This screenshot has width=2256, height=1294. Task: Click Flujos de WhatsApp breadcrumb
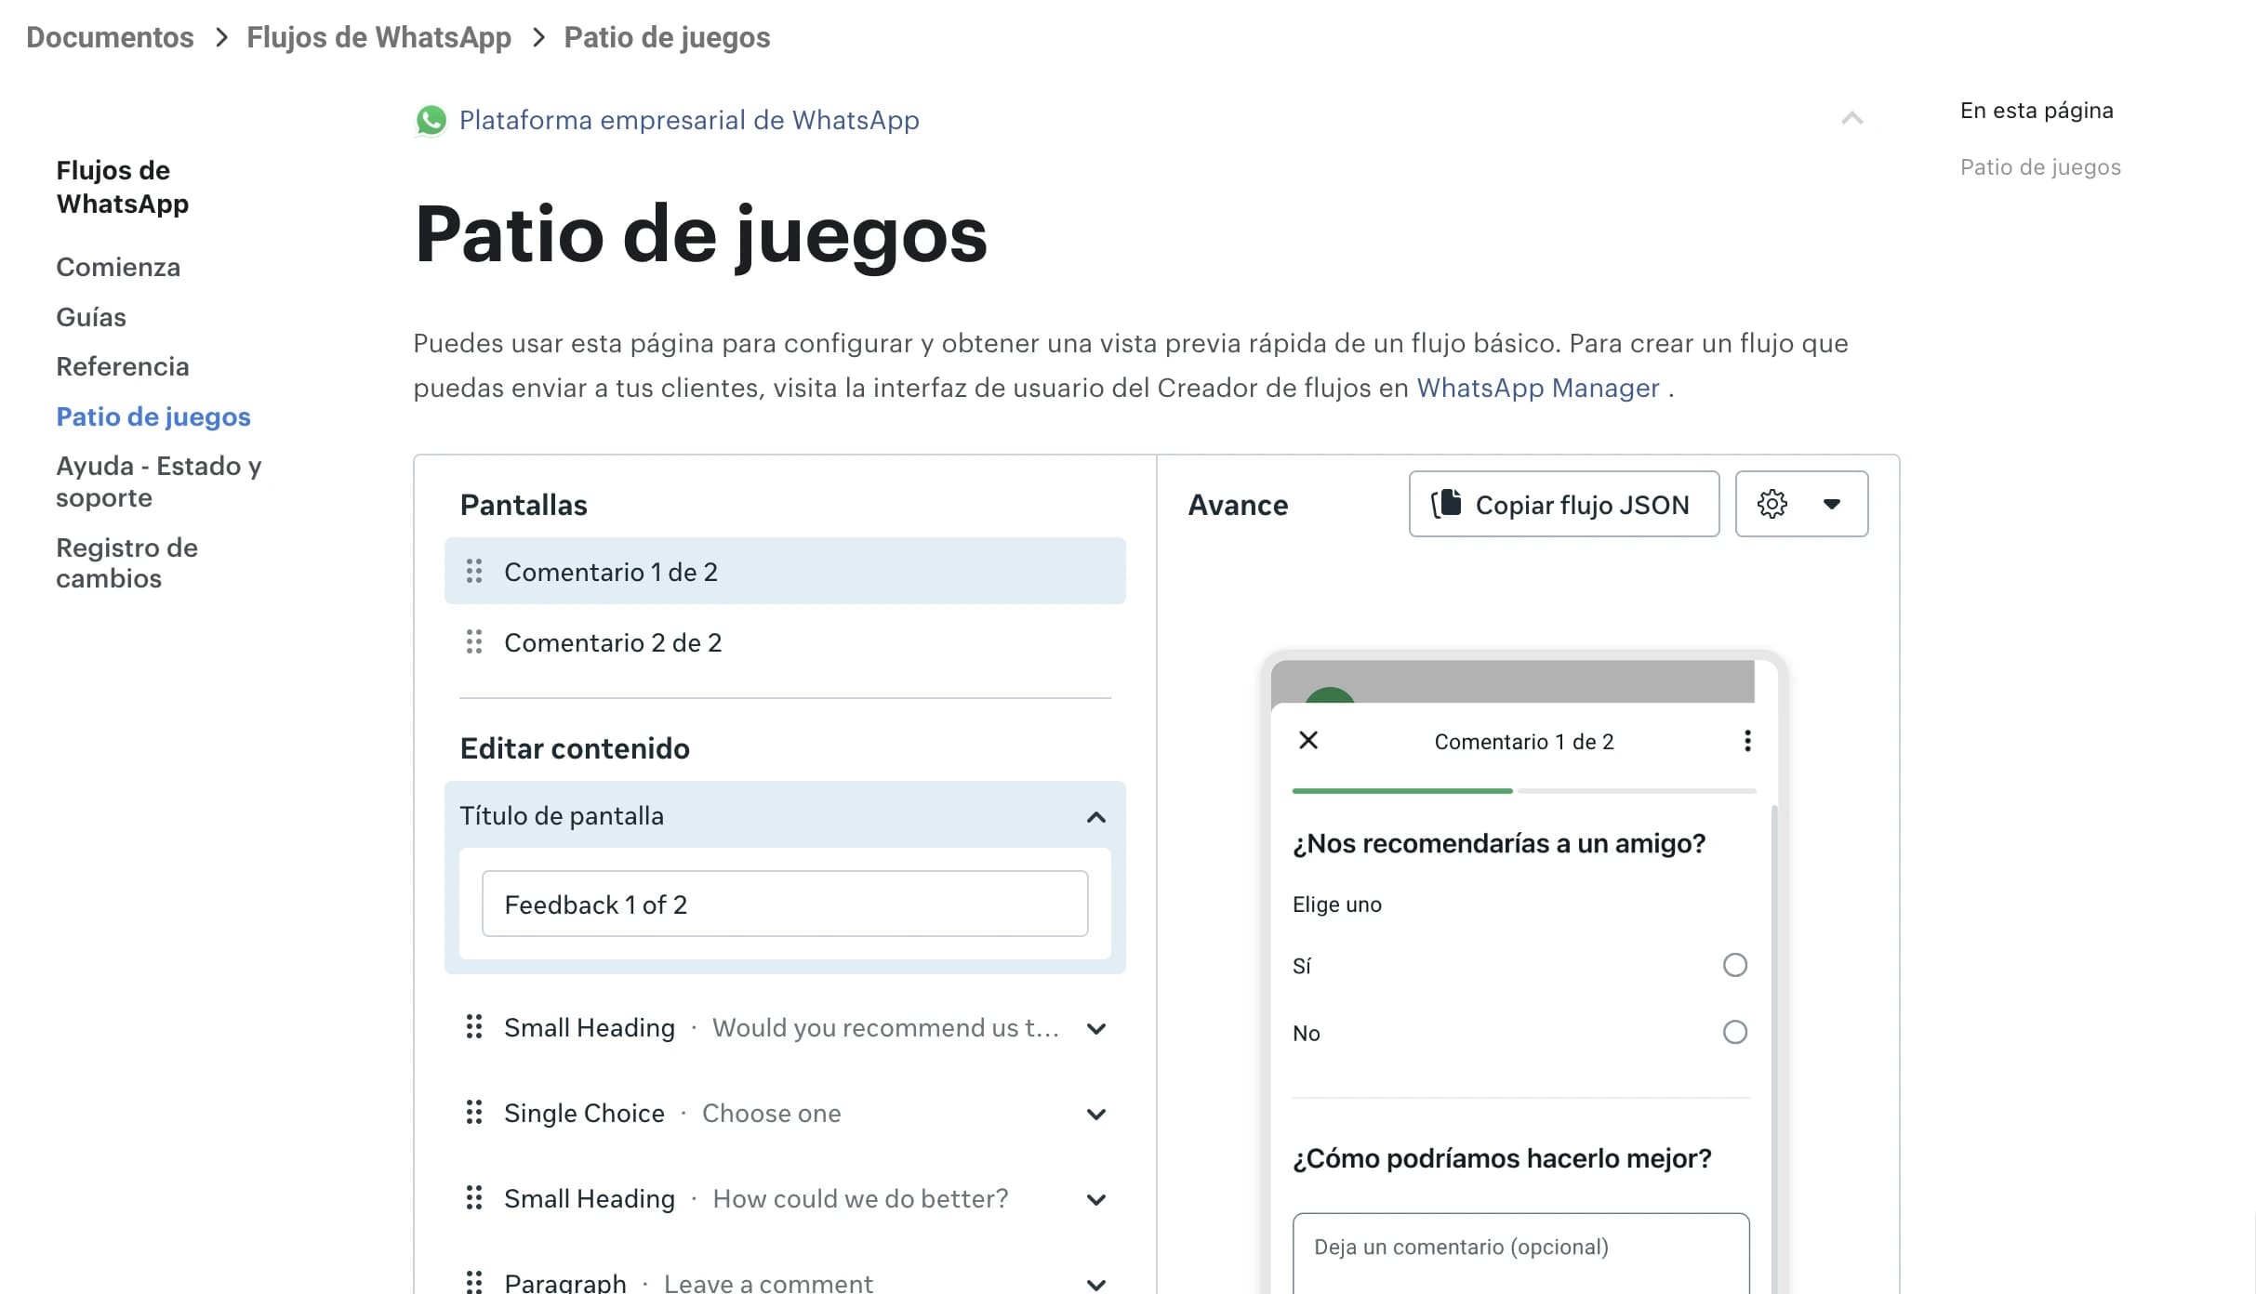coord(378,37)
